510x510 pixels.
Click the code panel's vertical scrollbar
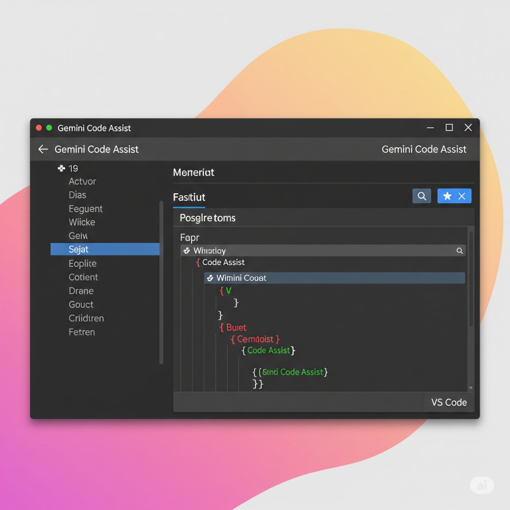click(x=471, y=279)
